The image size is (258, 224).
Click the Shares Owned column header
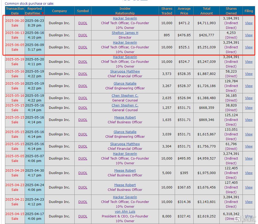(x=231, y=11)
